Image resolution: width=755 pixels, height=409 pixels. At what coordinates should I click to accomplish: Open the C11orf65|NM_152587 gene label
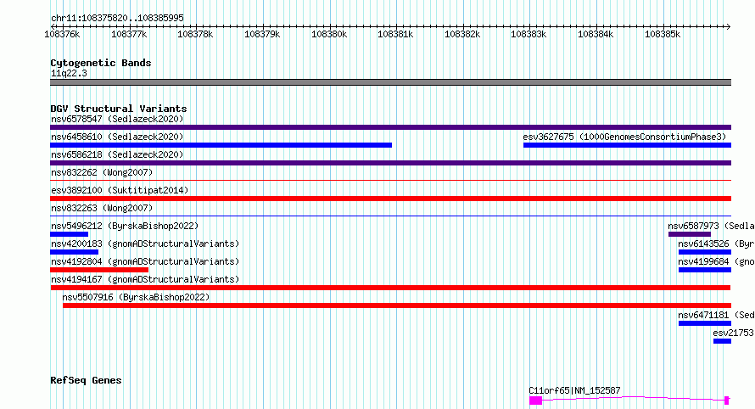click(574, 390)
